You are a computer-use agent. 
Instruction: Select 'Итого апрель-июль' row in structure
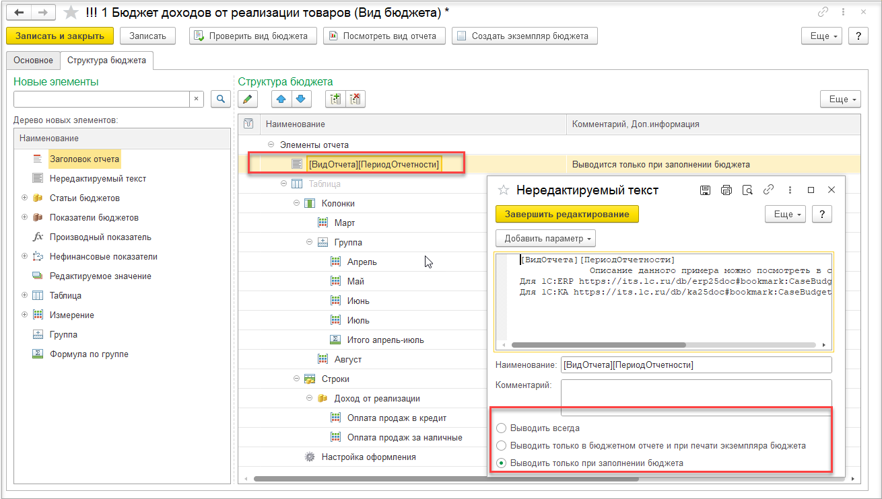[x=386, y=340]
